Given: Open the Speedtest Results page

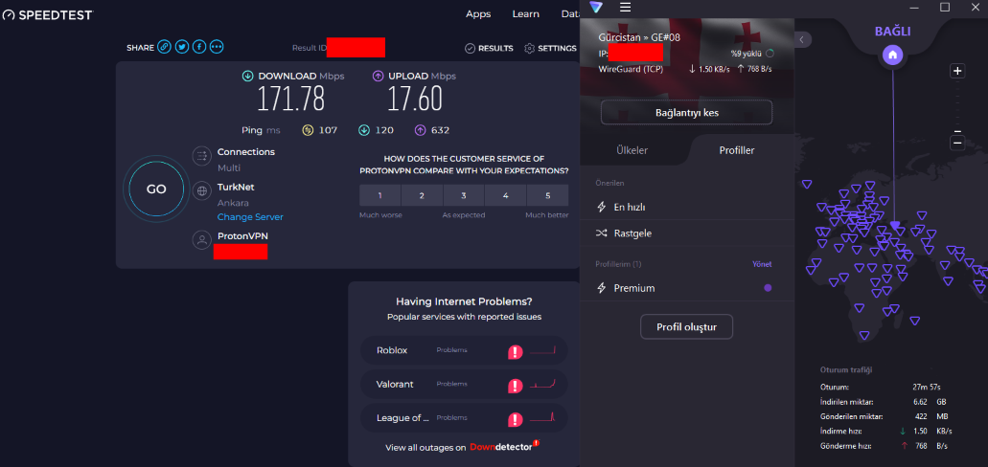Looking at the screenshot, I should [x=489, y=49].
